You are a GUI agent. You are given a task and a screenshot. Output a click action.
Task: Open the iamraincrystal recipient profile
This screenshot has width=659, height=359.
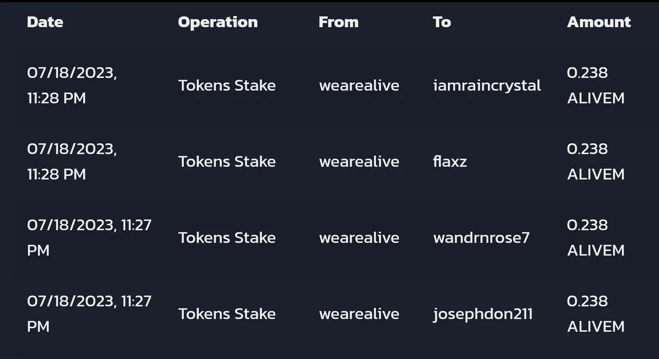(x=487, y=85)
